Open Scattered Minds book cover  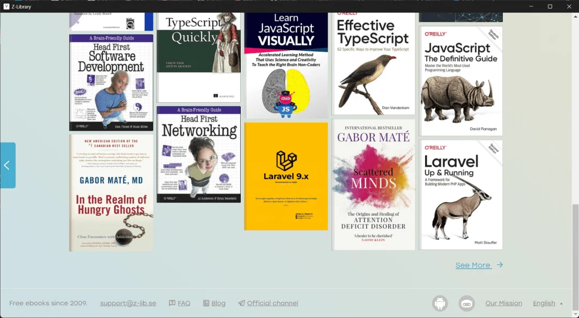pos(373,185)
